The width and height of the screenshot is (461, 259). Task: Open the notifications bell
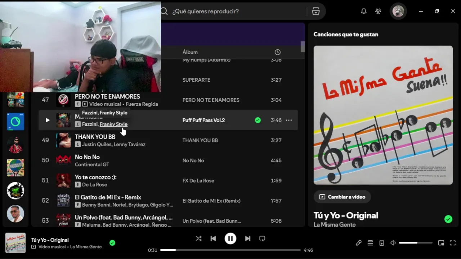click(x=364, y=11)
